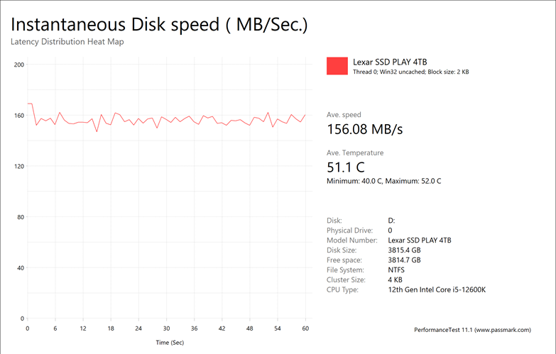Click the Minimum and Maximum temperature line

pos(383,181)
